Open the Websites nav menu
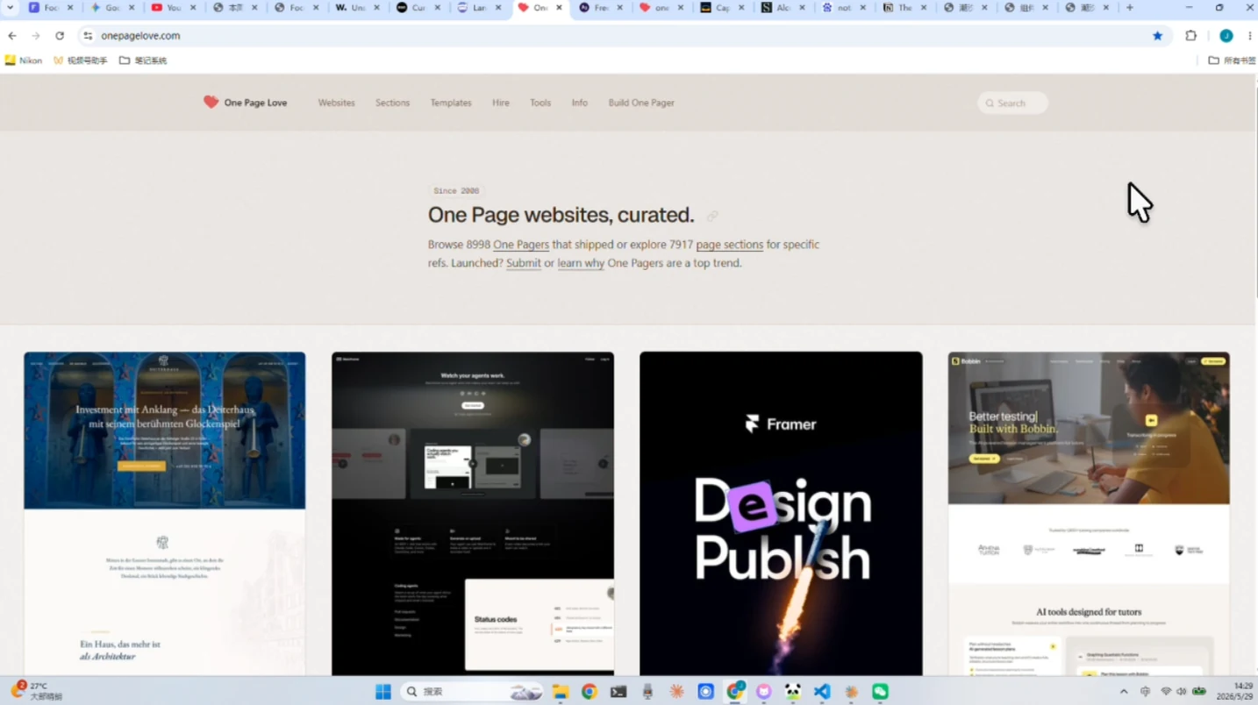This screenshot has width=1258, height=705. [x=337, y=103]
